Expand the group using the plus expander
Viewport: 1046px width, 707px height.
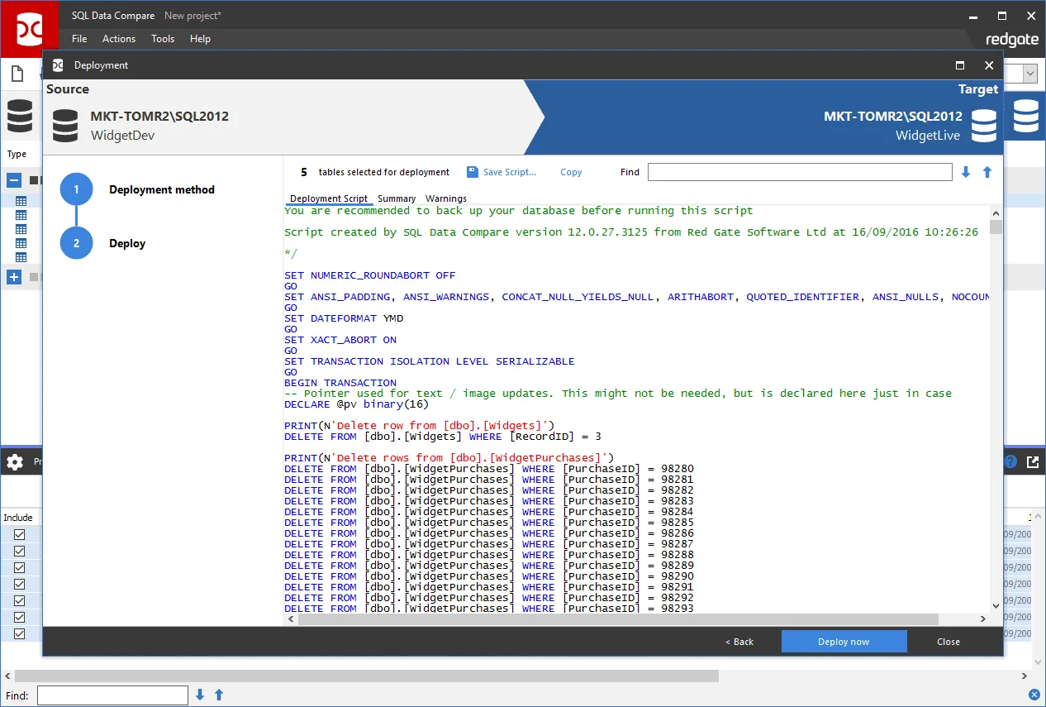(x=12, y=277)
